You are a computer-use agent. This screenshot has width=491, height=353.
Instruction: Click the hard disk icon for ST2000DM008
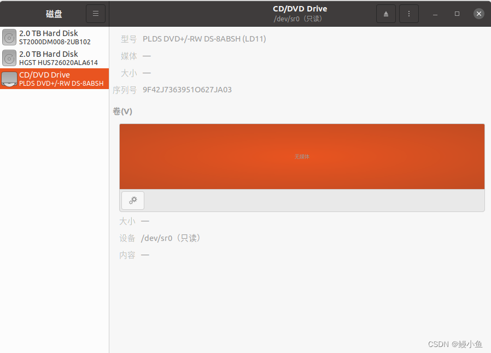point(9,37)
